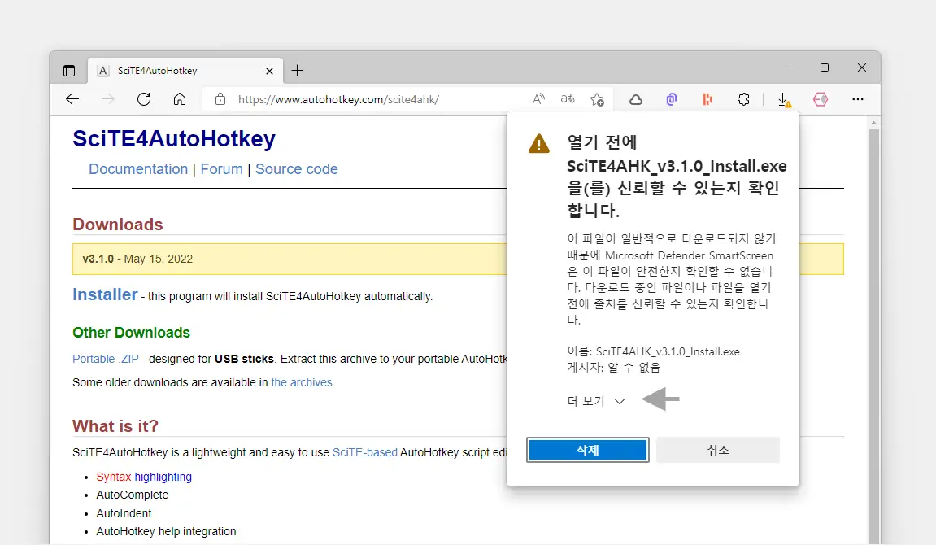Image resolution: width=936 pixels, height=545 pixels.
Task: Open the Settings and more menu
Action: pos(858,98)
